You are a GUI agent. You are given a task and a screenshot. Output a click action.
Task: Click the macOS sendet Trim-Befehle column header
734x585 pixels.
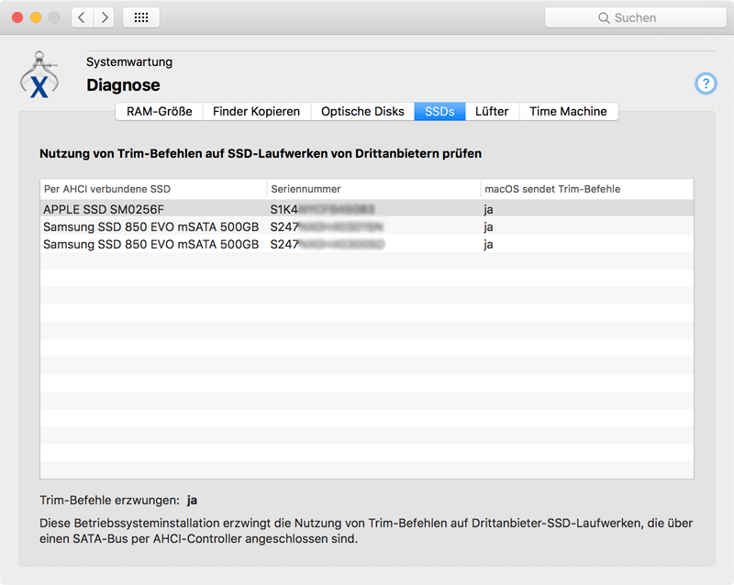[586, 189]
